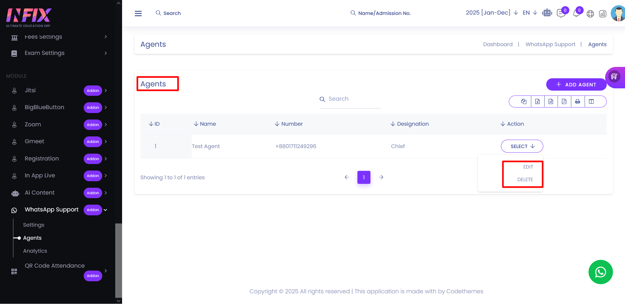The image size is (625, 304).
Task: Export the agents table to Excel
Action: click(537, 101)
